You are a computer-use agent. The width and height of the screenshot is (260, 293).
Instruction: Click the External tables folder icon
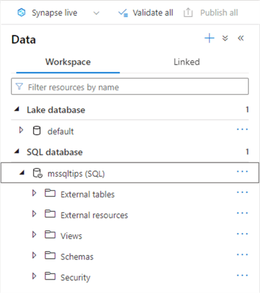coord(50,193)
